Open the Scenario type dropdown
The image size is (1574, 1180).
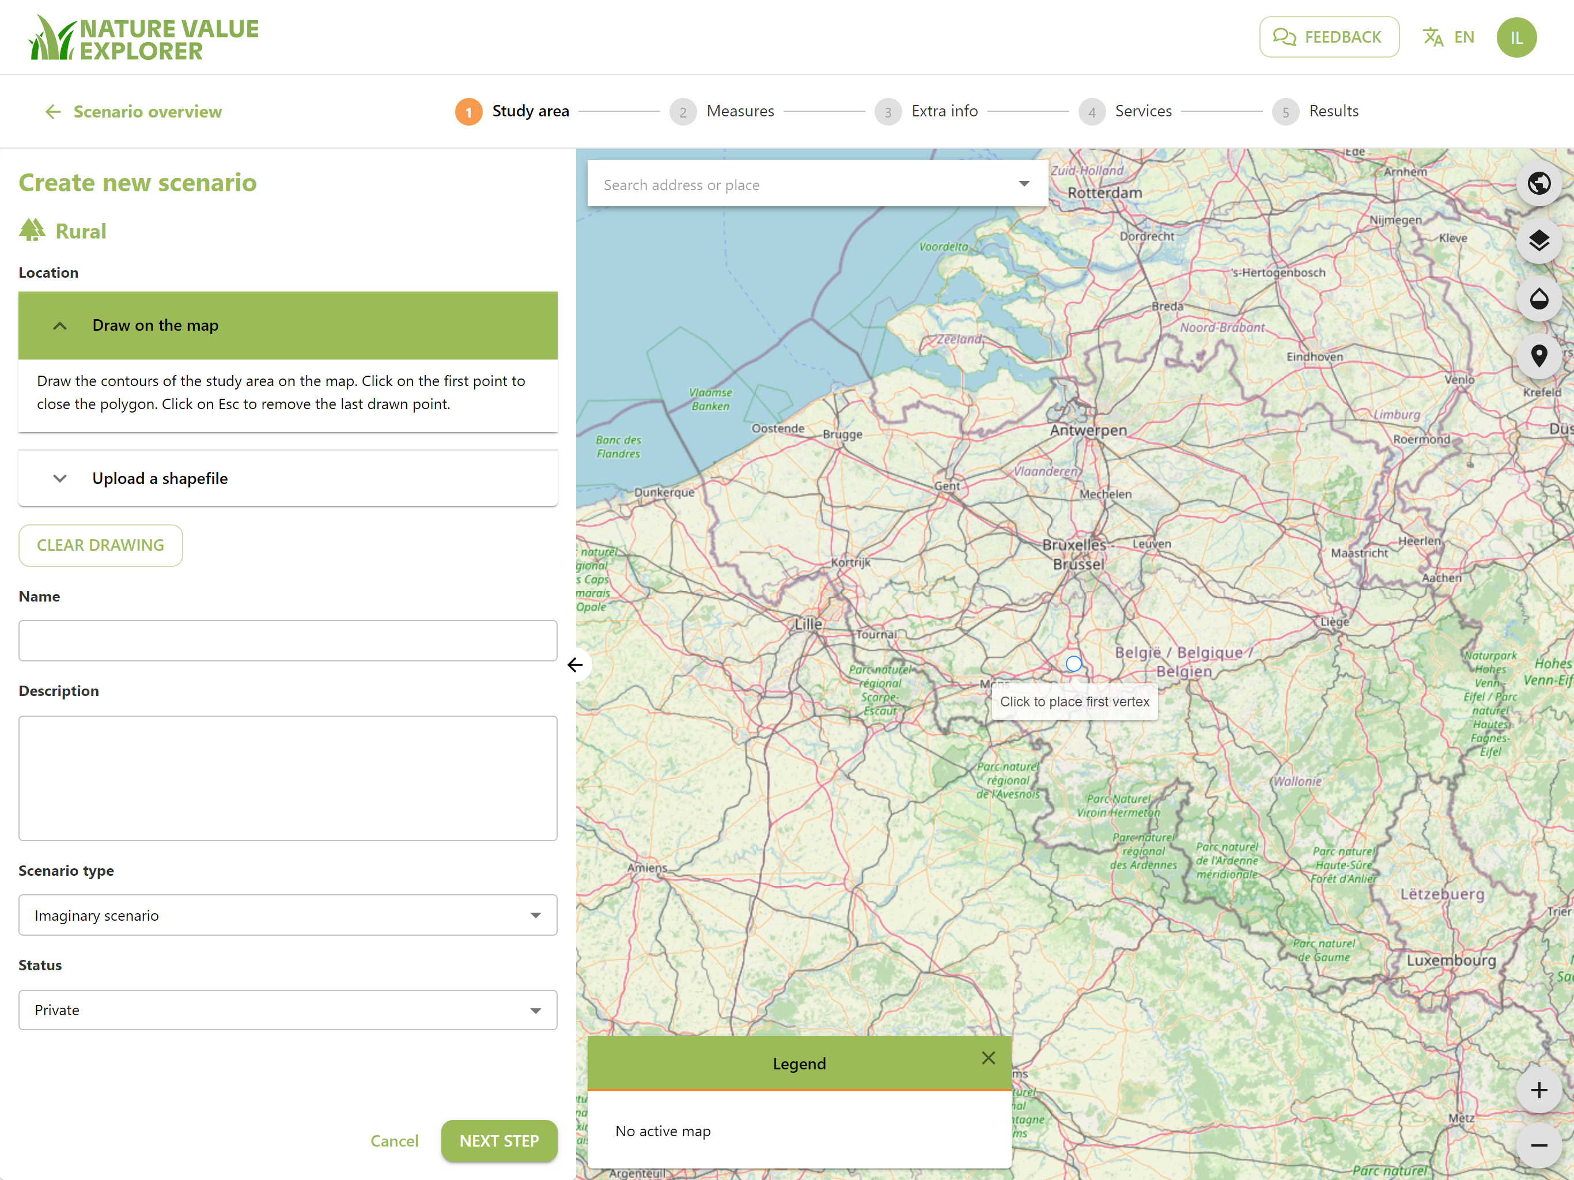(288, 915)
